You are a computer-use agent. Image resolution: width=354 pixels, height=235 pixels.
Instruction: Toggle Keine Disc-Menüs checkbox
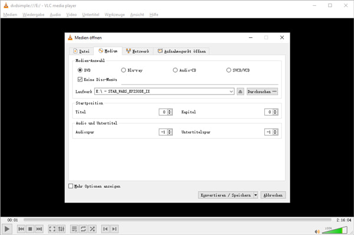[80, 79]
